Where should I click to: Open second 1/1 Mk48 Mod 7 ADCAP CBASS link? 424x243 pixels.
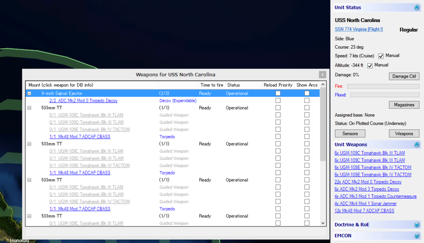tap(80, 173)
